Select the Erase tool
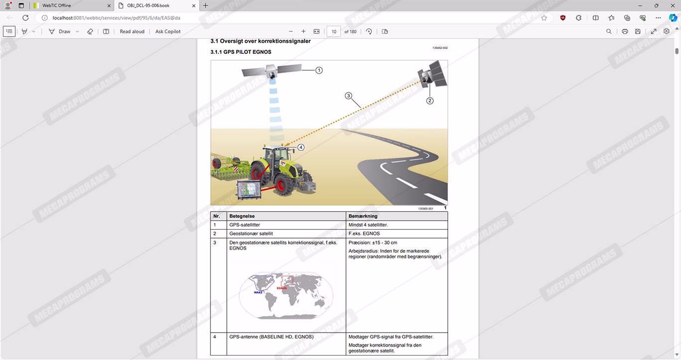Viewport: 681px width, 360px height. (90, 31)
